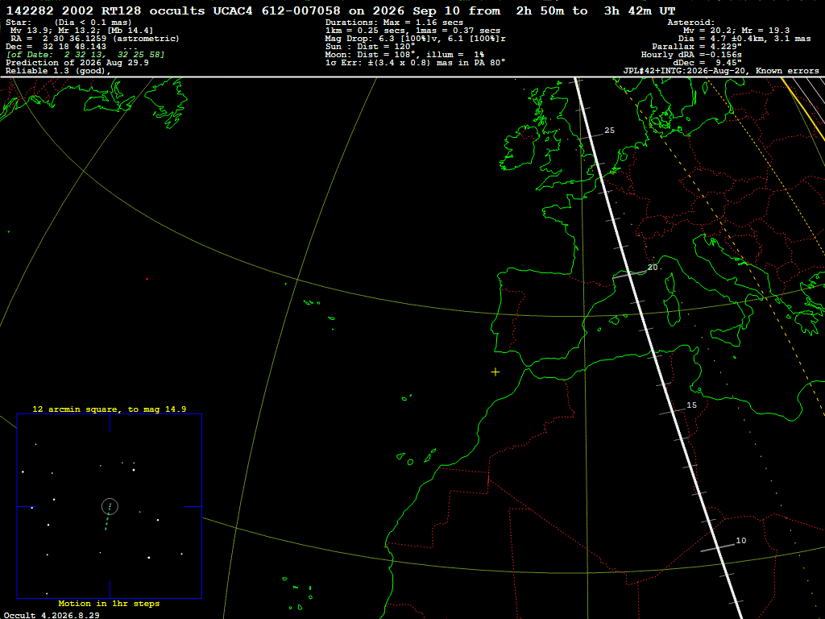Click the JPL#42+INTG orbit source text
Viewport: 825px width, 619px height.
coord(721,71)
